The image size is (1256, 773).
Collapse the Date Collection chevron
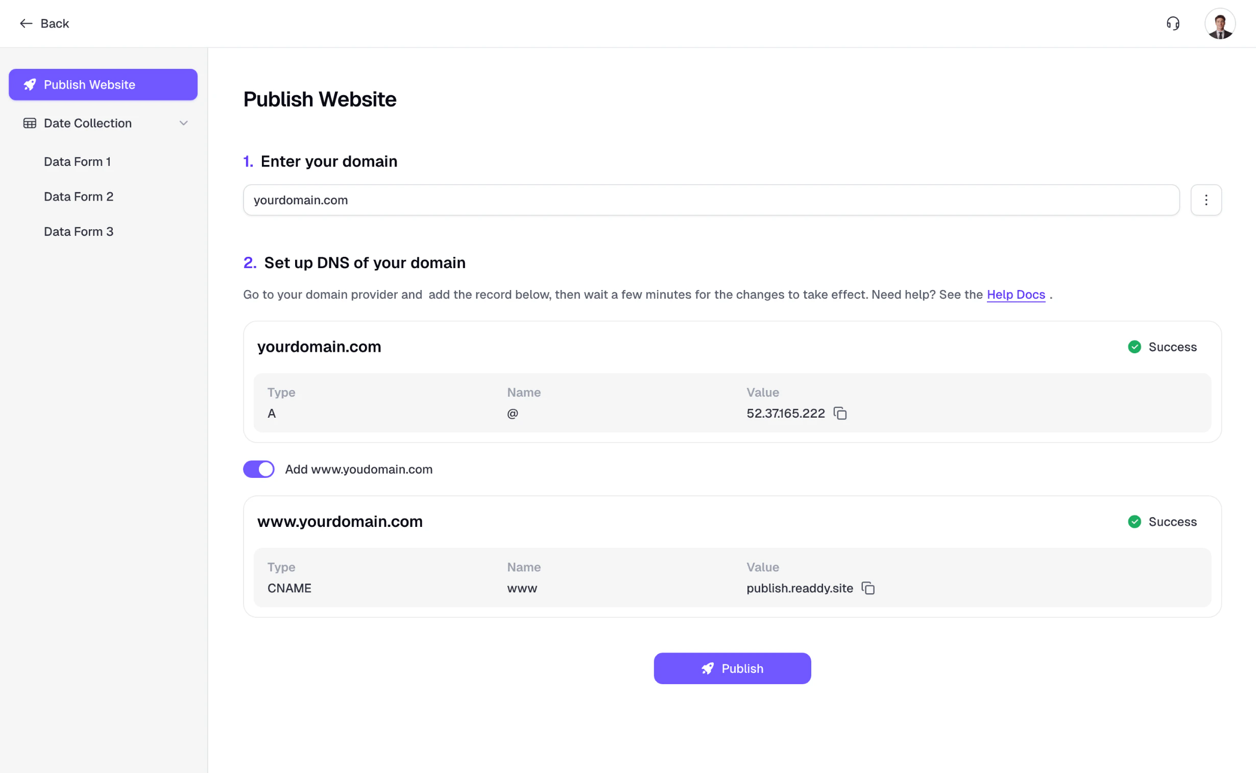tap(183, 123)
